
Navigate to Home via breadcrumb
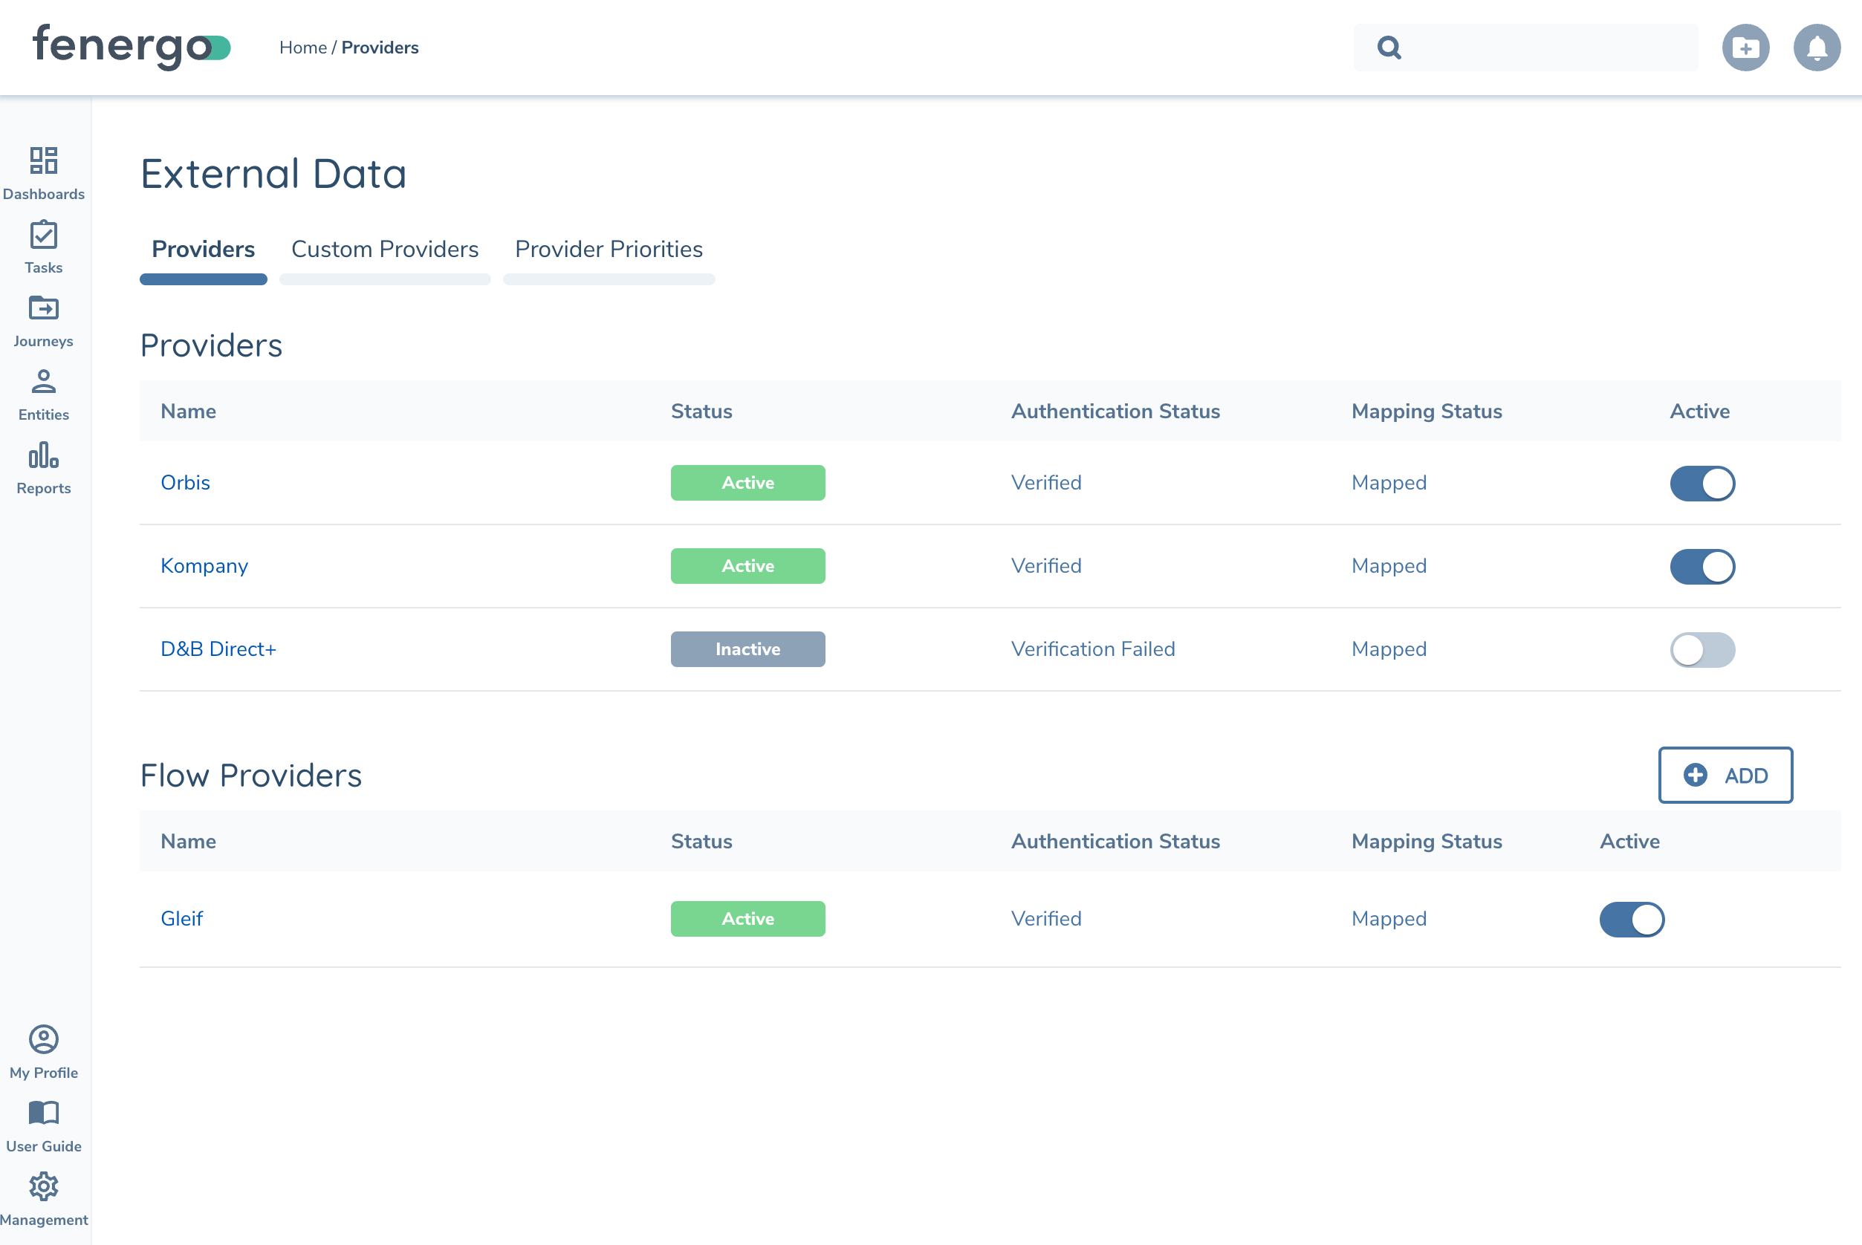[x=304, y=47]
